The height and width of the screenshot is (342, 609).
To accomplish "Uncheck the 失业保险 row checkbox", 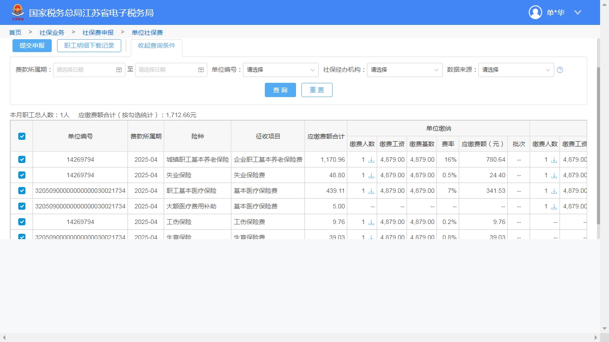I will (22, 175).
